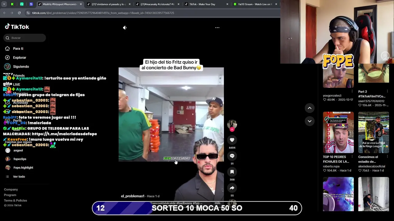Follow creator via red plus badge
Screen dimensions: 394x221
click(232, 130)
